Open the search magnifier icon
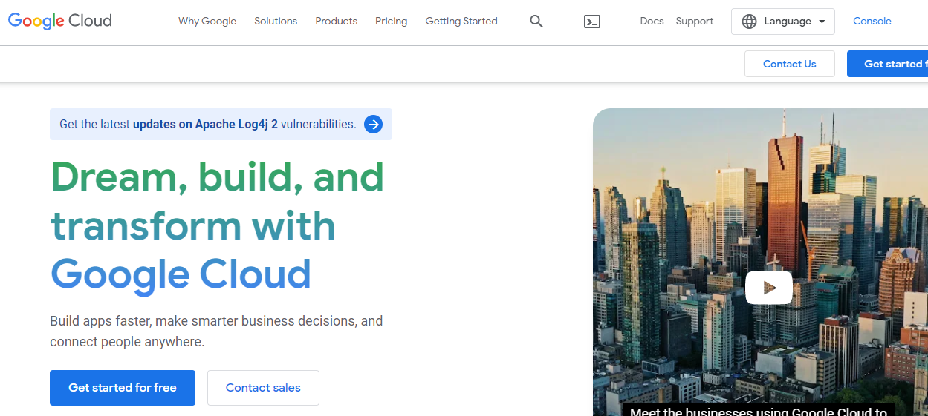The height and width of the screenshot is (416, 928). pos(536,22)
